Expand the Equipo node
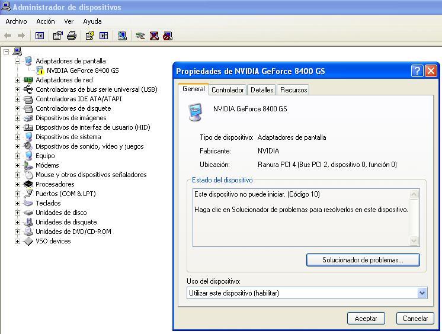Viewport: 442px width, 334px height. tap(17, 156)
